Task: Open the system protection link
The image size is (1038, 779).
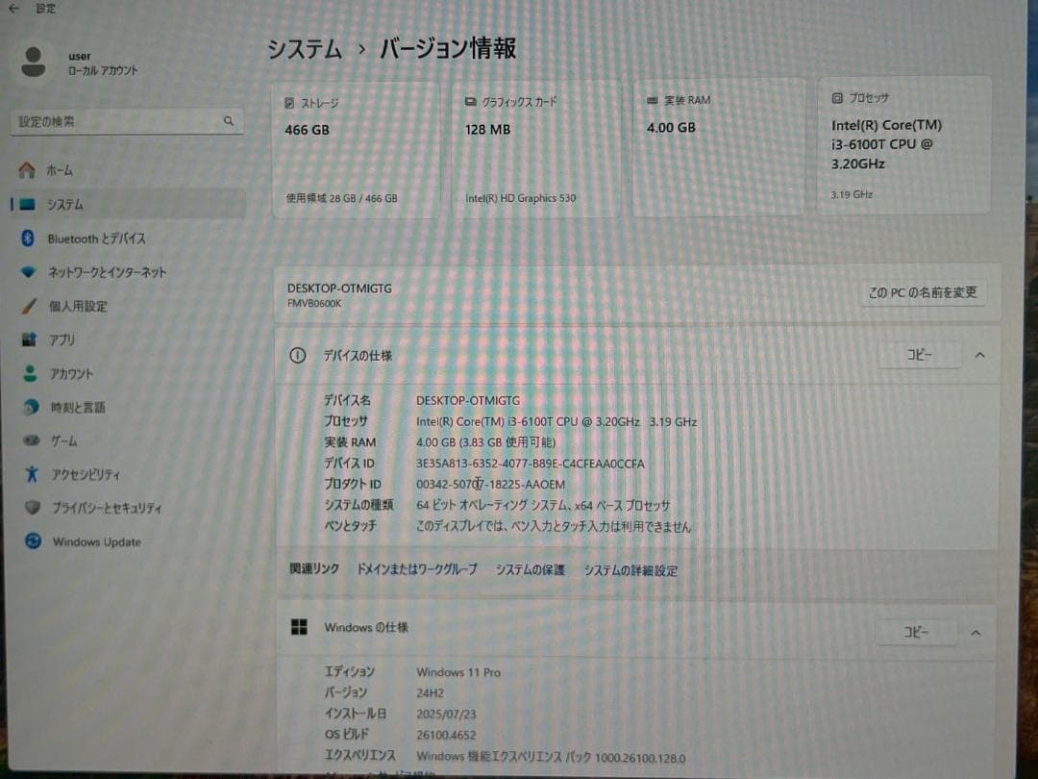Action: [x=530, y=568]
